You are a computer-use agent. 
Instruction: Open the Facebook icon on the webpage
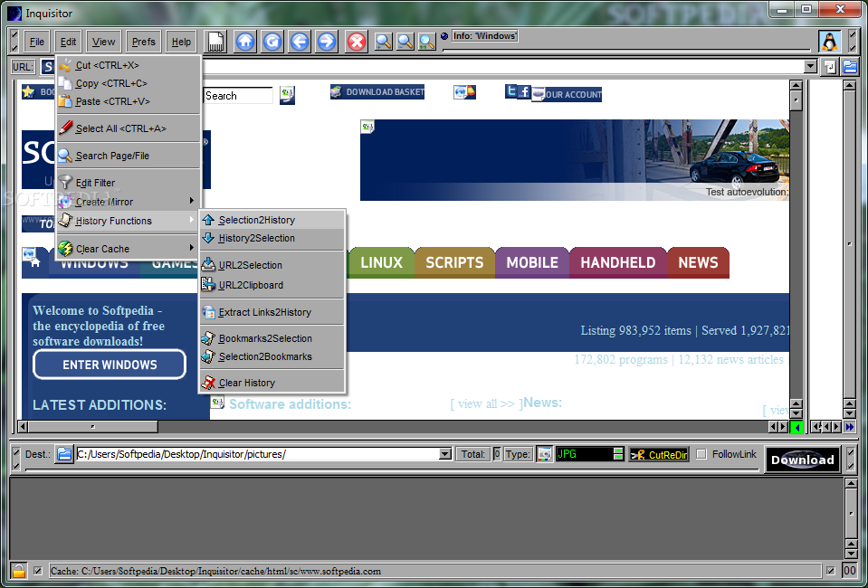point(524,91)
